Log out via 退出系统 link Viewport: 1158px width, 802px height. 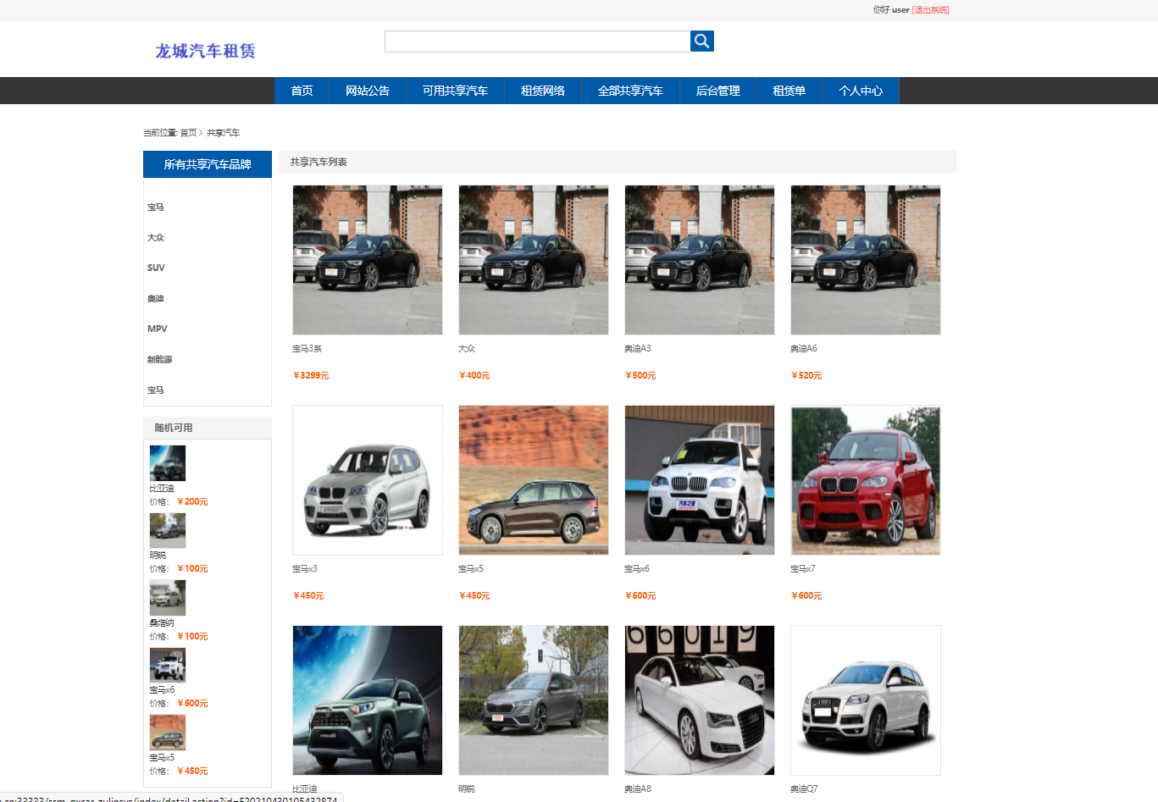coord(930,10)
